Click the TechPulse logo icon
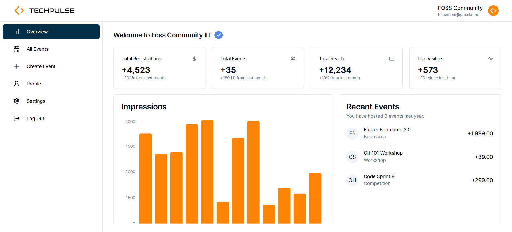512x232 pixels. coord(19,11)
